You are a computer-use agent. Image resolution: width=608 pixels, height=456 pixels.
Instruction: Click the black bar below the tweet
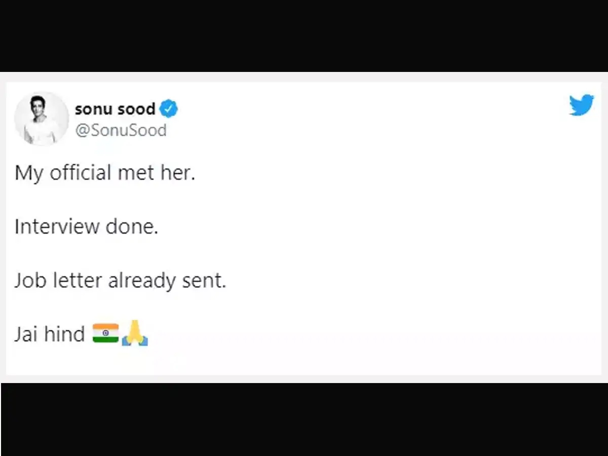304,420
